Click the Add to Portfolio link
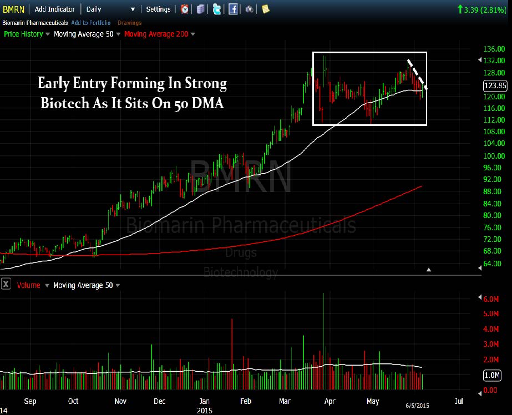Viewport: 512px width, 415px height. pyautogui.click(x=91, y=23)
